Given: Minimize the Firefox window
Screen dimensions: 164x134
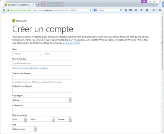Looking at the screenshot, I should 150,1.
